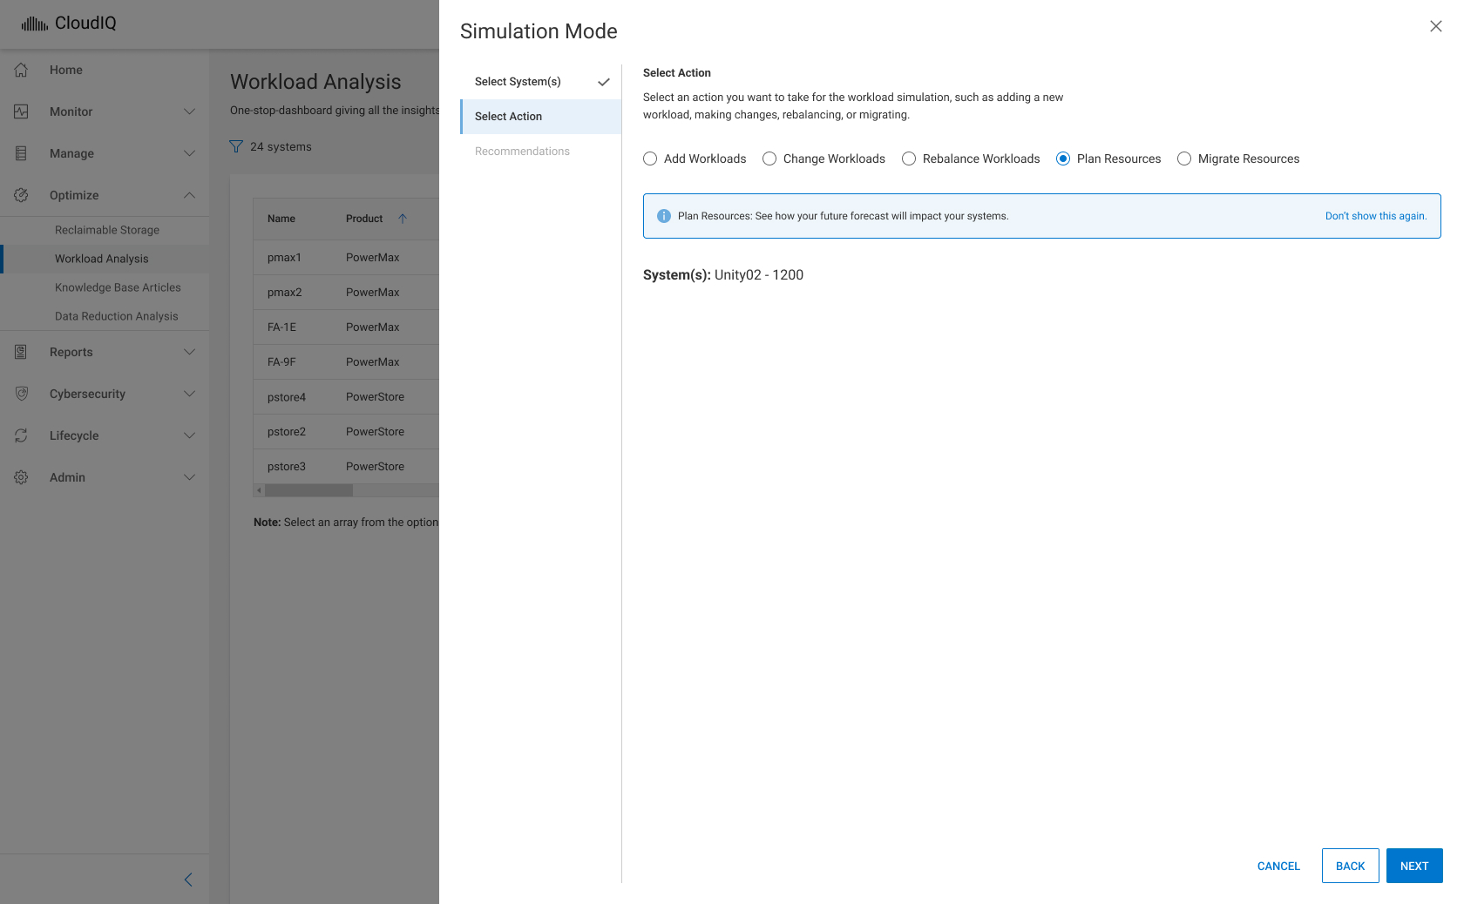Click the Lifecycle refresh icon
Viewport: 1464px width, 904px height.
pos(21,435)
